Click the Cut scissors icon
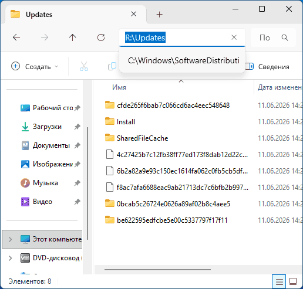The height and width of the screenshot is (289, 303). coord(84,66)
